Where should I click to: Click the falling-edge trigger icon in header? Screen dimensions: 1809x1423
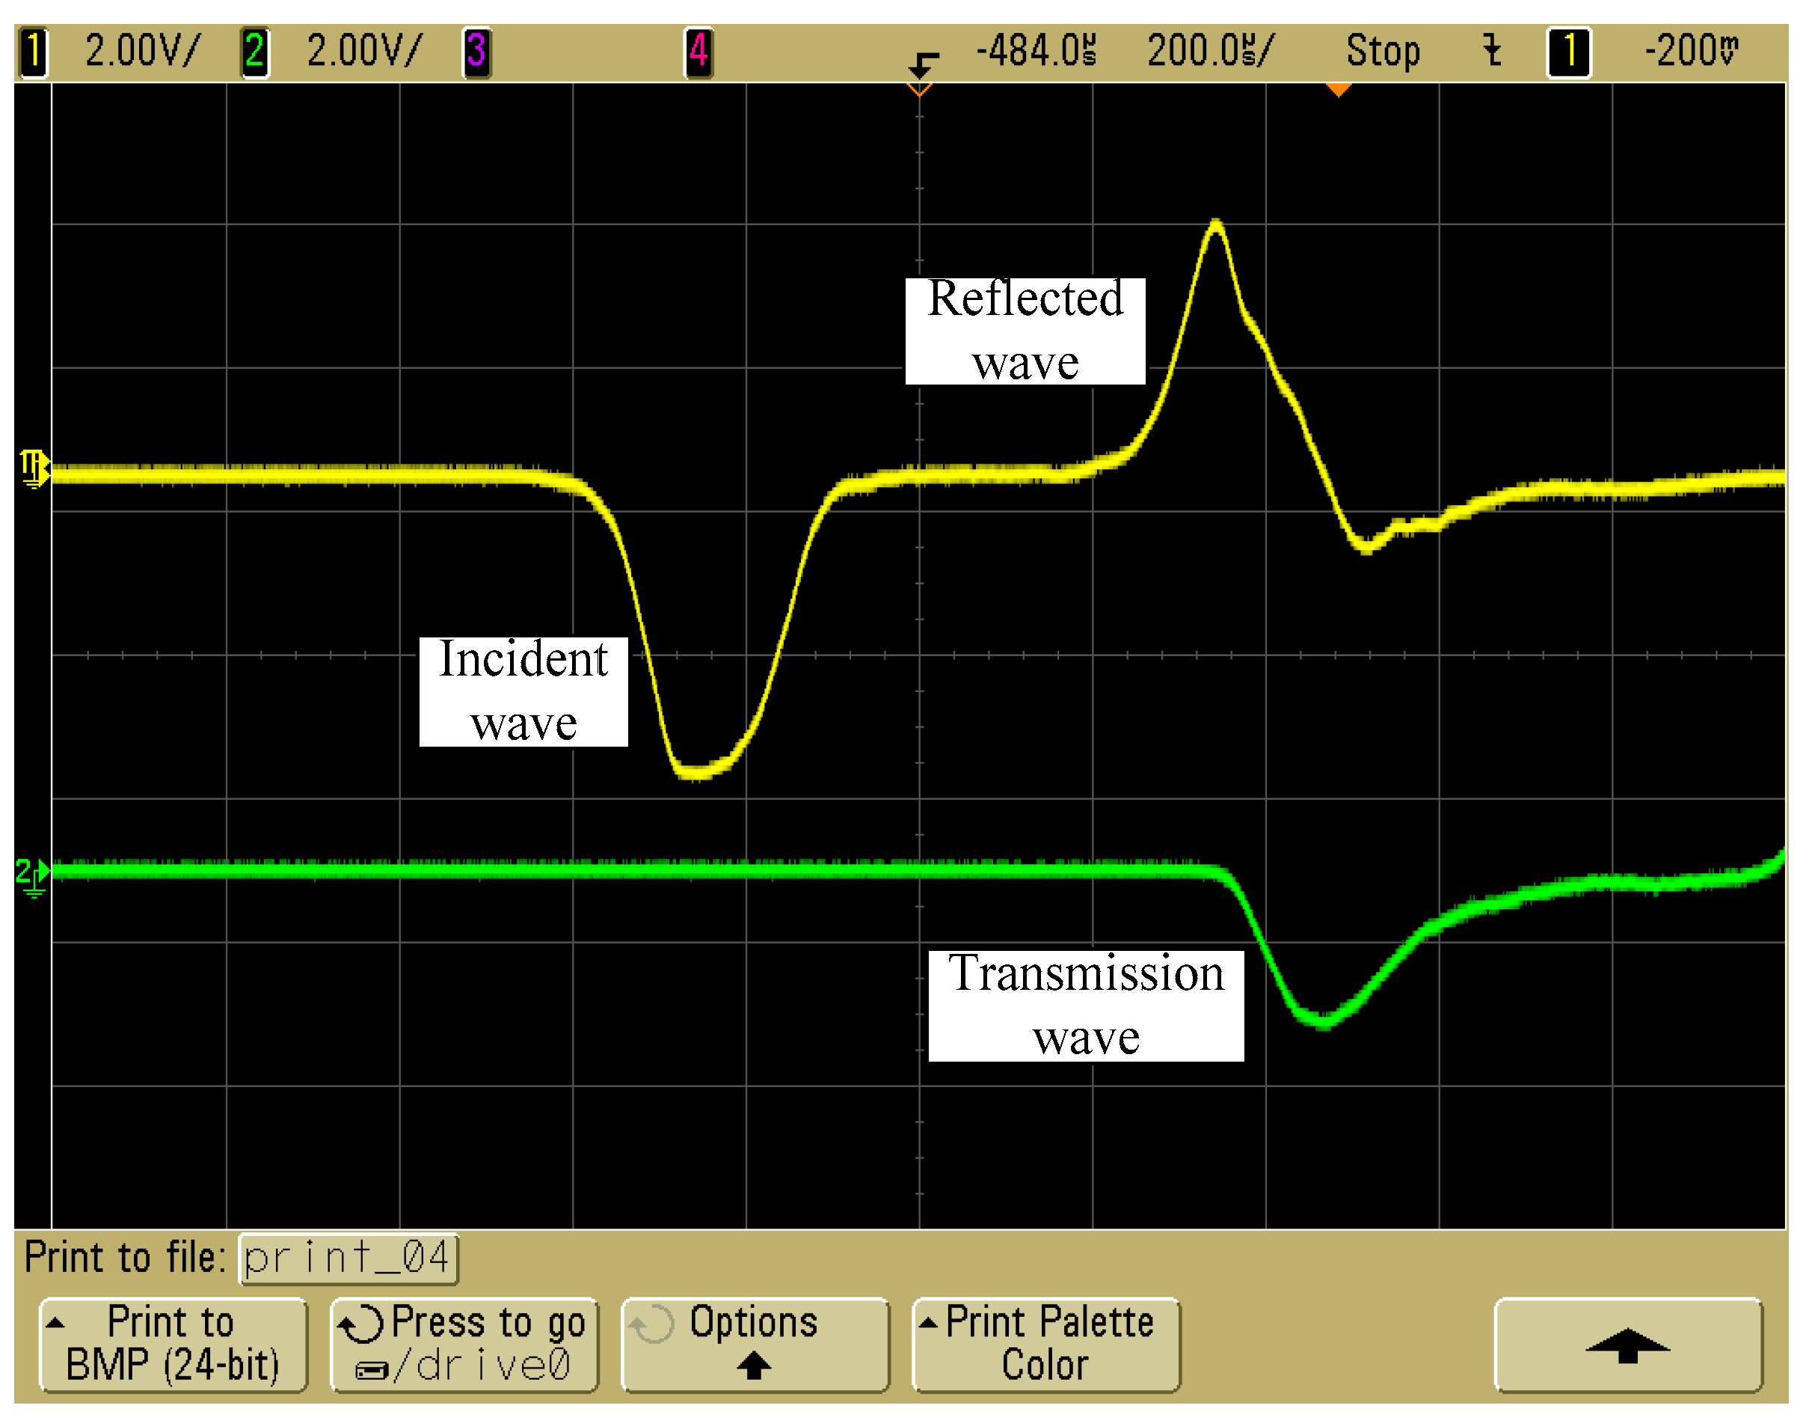pos(1492,52)
